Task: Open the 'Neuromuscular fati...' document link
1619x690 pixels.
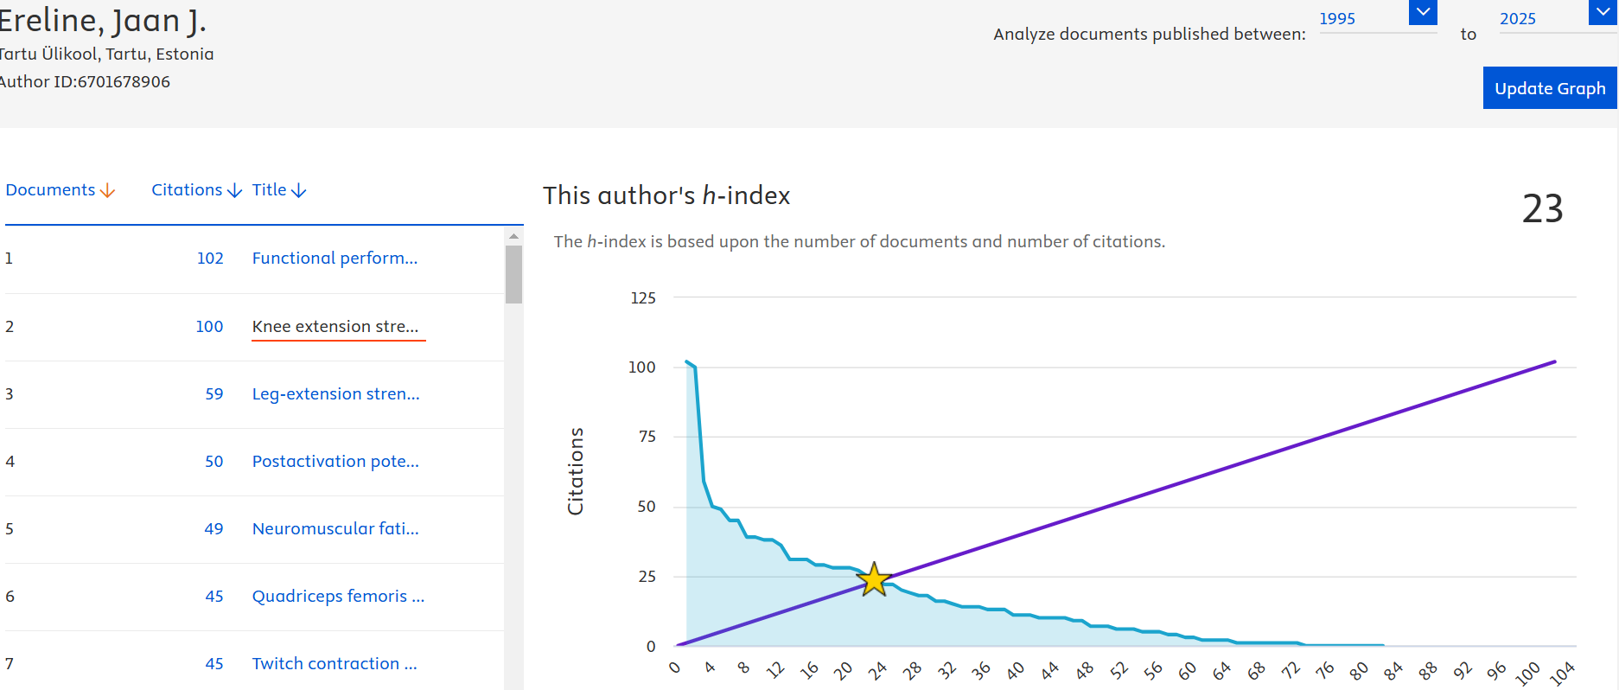Action: pyautogui.click(x=335, y=529)
